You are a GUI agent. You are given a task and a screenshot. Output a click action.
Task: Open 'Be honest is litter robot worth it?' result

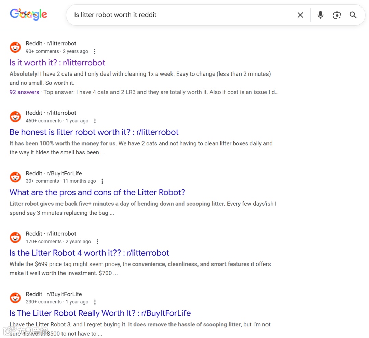tap(94, 132)
